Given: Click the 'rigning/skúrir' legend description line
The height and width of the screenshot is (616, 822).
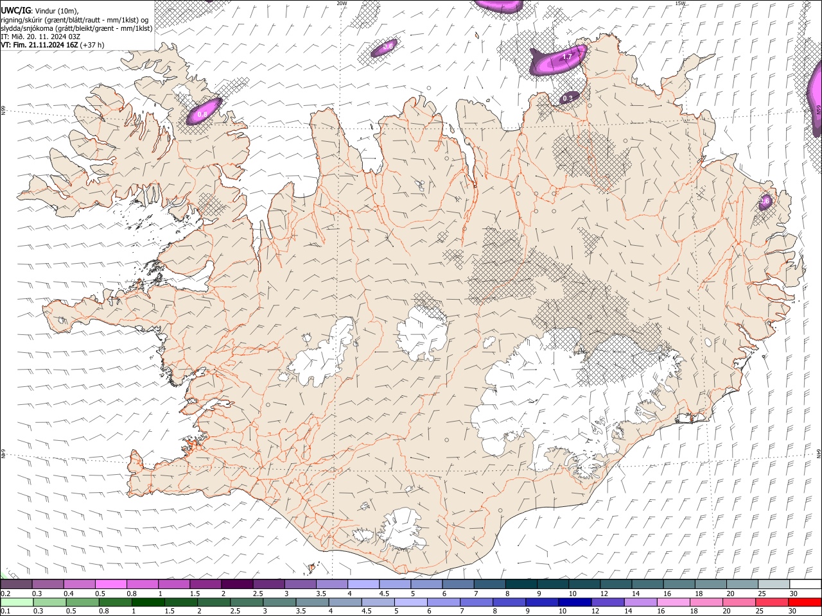Looking at the screenshot, I should [x=74, y=20].
